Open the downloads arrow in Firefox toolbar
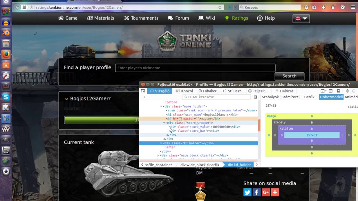Screen dimensions: 358x201 (x=324, y=7)
